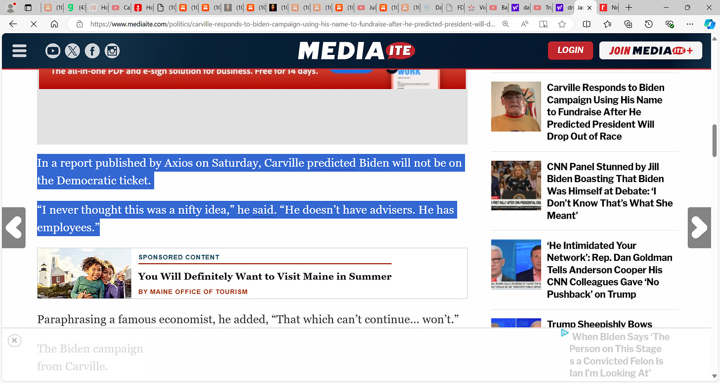Open the zoom magnifier in address bar

click(x=505, y=24)
